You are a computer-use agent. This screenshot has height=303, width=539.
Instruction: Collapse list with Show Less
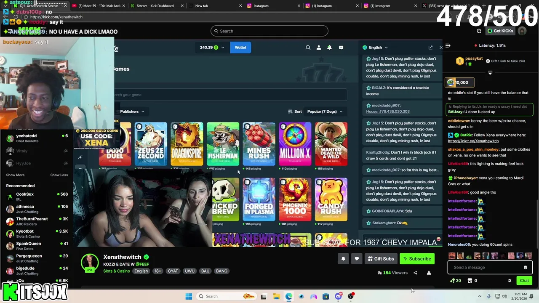[x=59, y=175]
